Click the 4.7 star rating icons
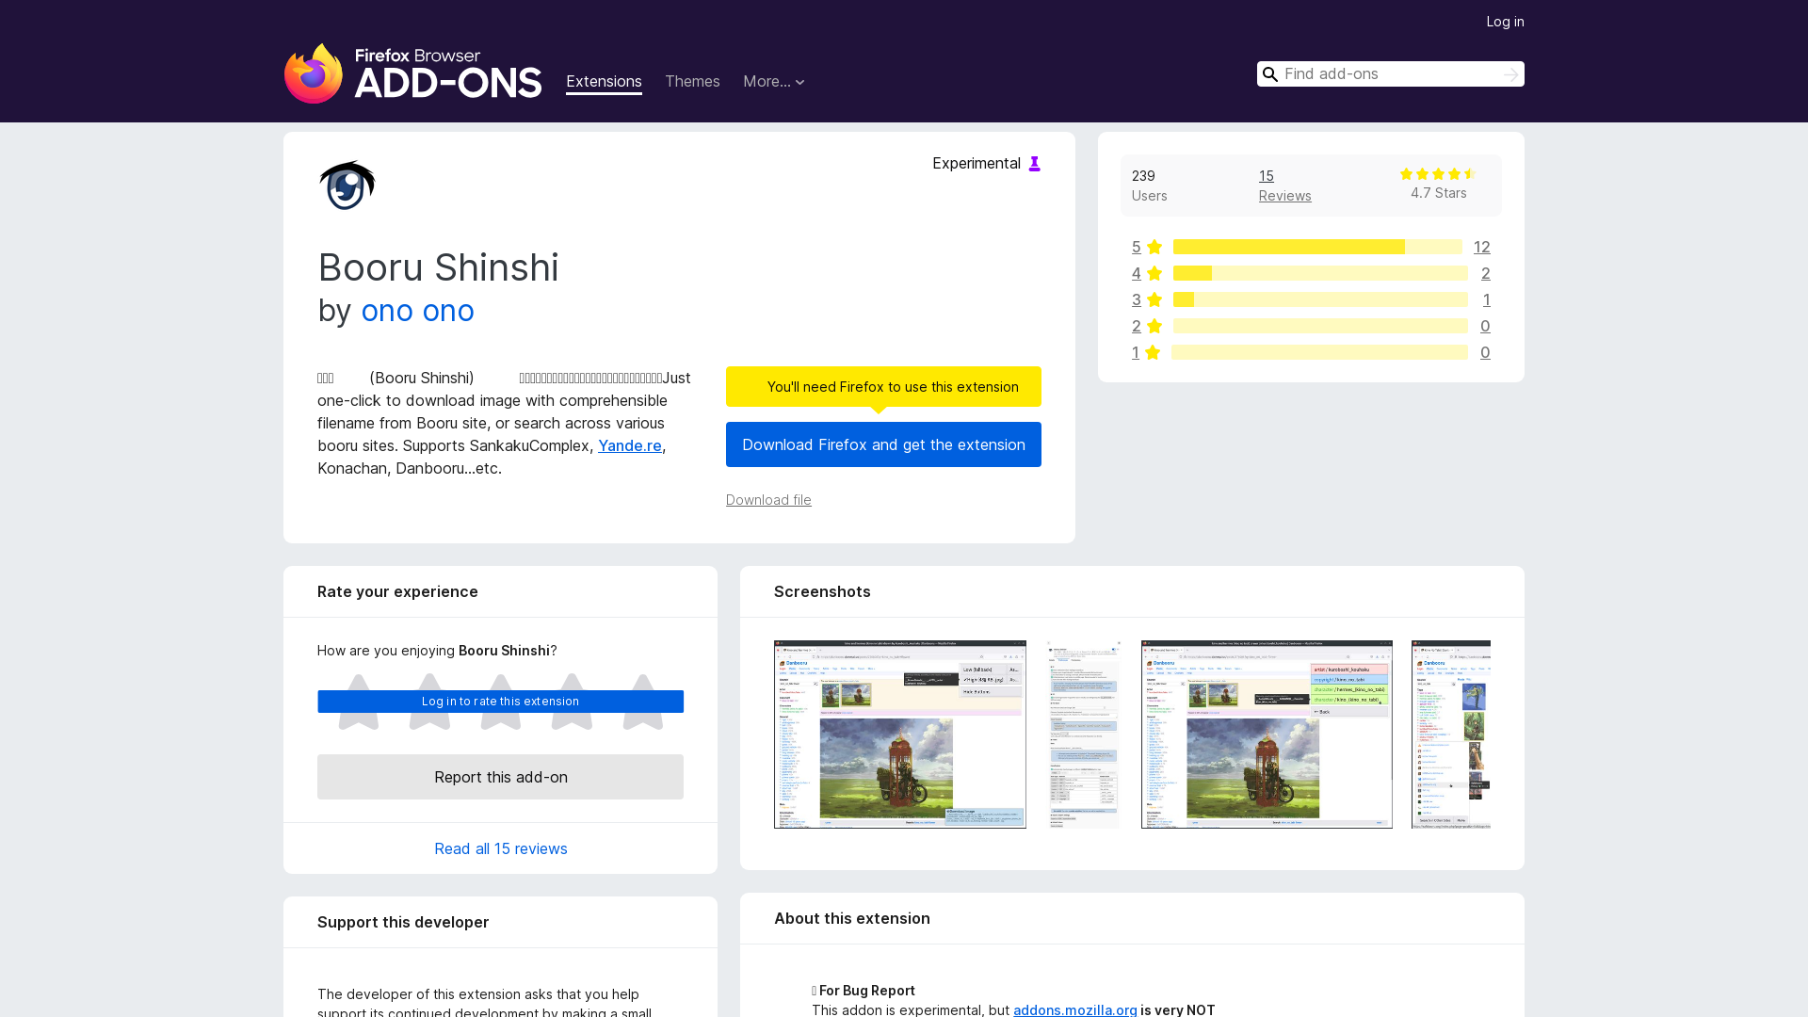 (x=1438, y=174)
